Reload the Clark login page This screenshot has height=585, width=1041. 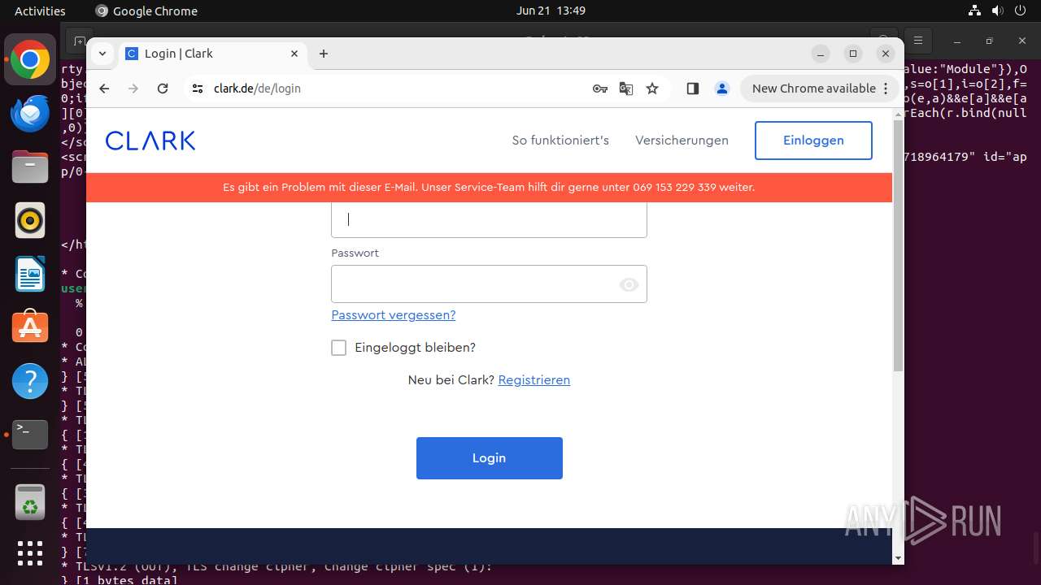163,89
